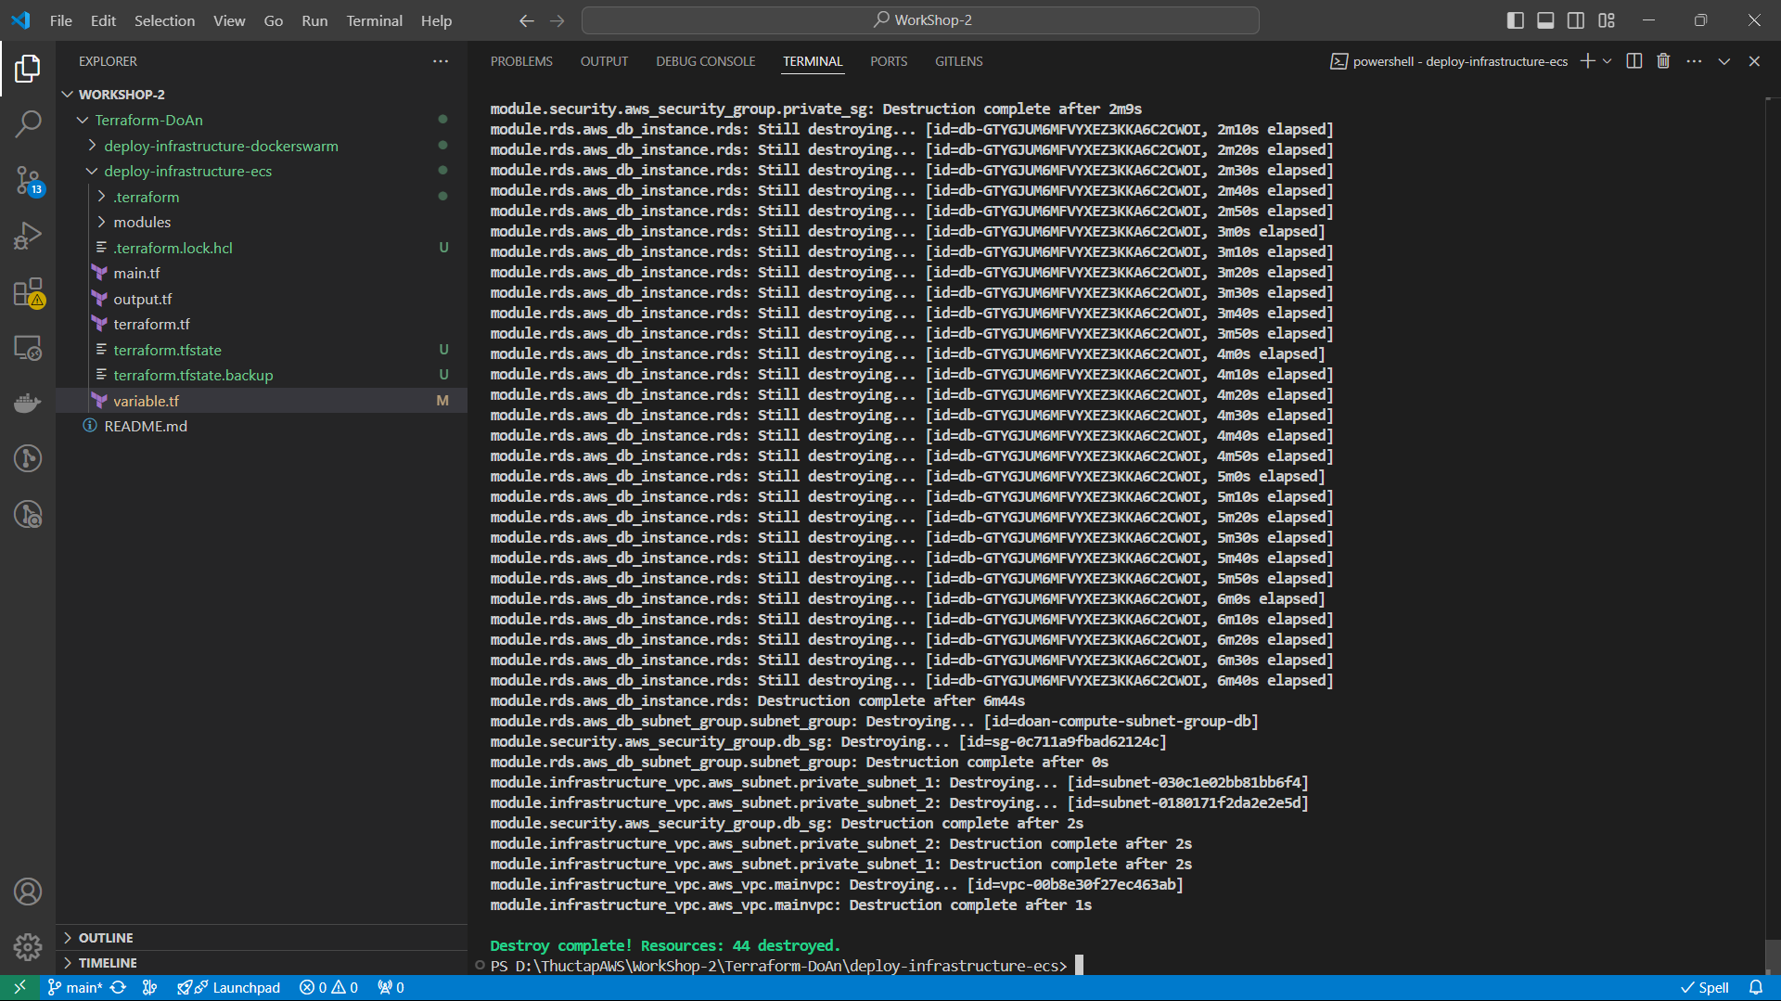Open main.tf file
Screen dimensions: 1781x1001
[262, 273]
